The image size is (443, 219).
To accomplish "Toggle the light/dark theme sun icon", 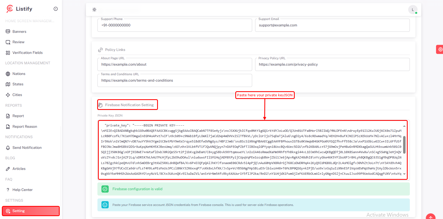I will click(94, 10).
